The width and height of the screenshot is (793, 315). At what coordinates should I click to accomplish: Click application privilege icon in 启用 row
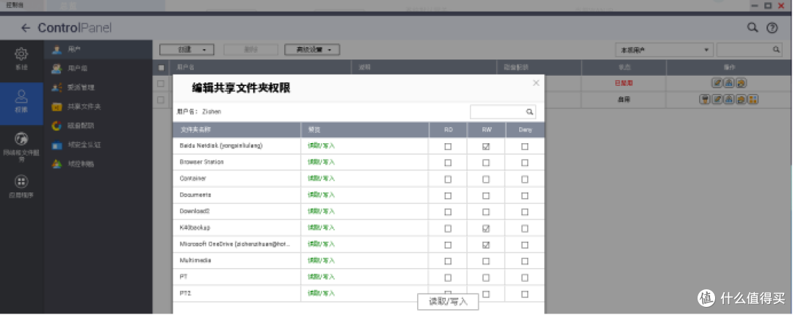tap(753, 100)
